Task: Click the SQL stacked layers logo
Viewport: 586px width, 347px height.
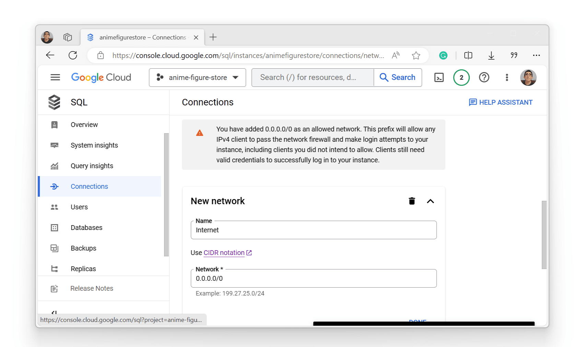Action: pyautogui.click(x=55, y=102)
